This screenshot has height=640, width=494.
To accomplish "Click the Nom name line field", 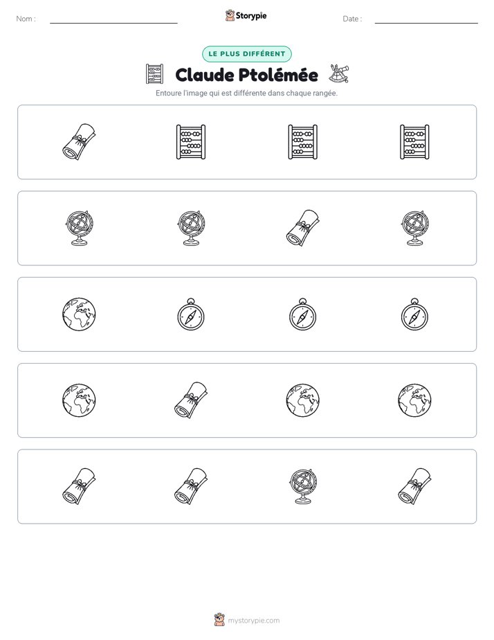I will [x=113, y=19].
